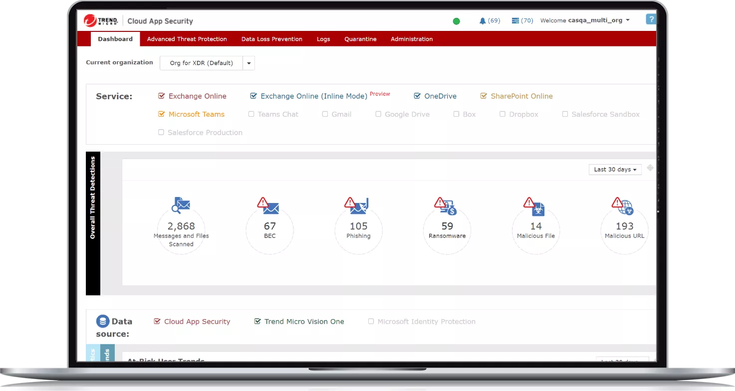The height and width of the screenshot is (391, 735).
Task: Switch to the Advanced Threat Protection tab
Action: pos(187,39)
